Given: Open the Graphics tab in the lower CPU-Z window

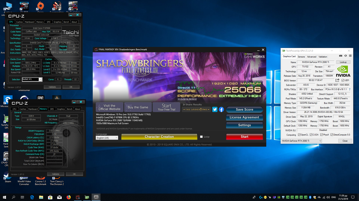Looking at the screenshot, I should pyautogui.click(x=61, y=109).
